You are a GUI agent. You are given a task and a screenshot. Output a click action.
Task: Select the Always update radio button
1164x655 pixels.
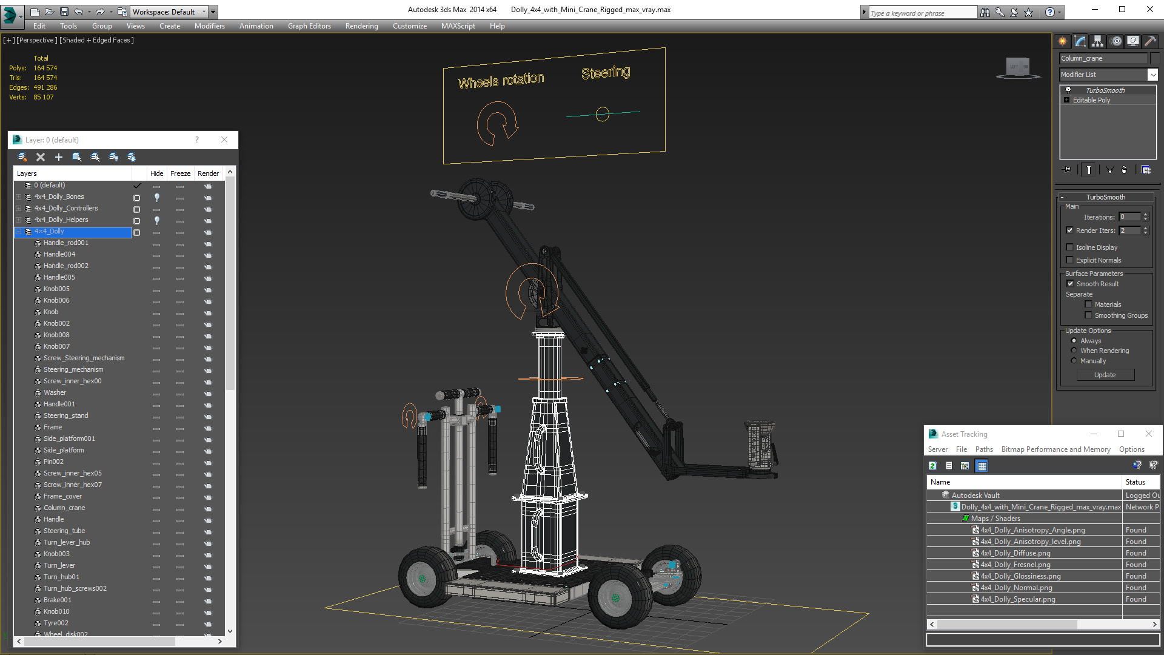click(x=1074, y=340)
